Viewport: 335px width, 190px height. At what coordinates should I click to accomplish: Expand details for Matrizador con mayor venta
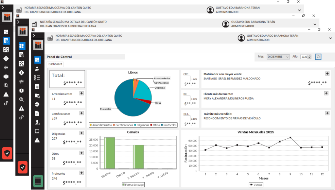click(326, 74)
